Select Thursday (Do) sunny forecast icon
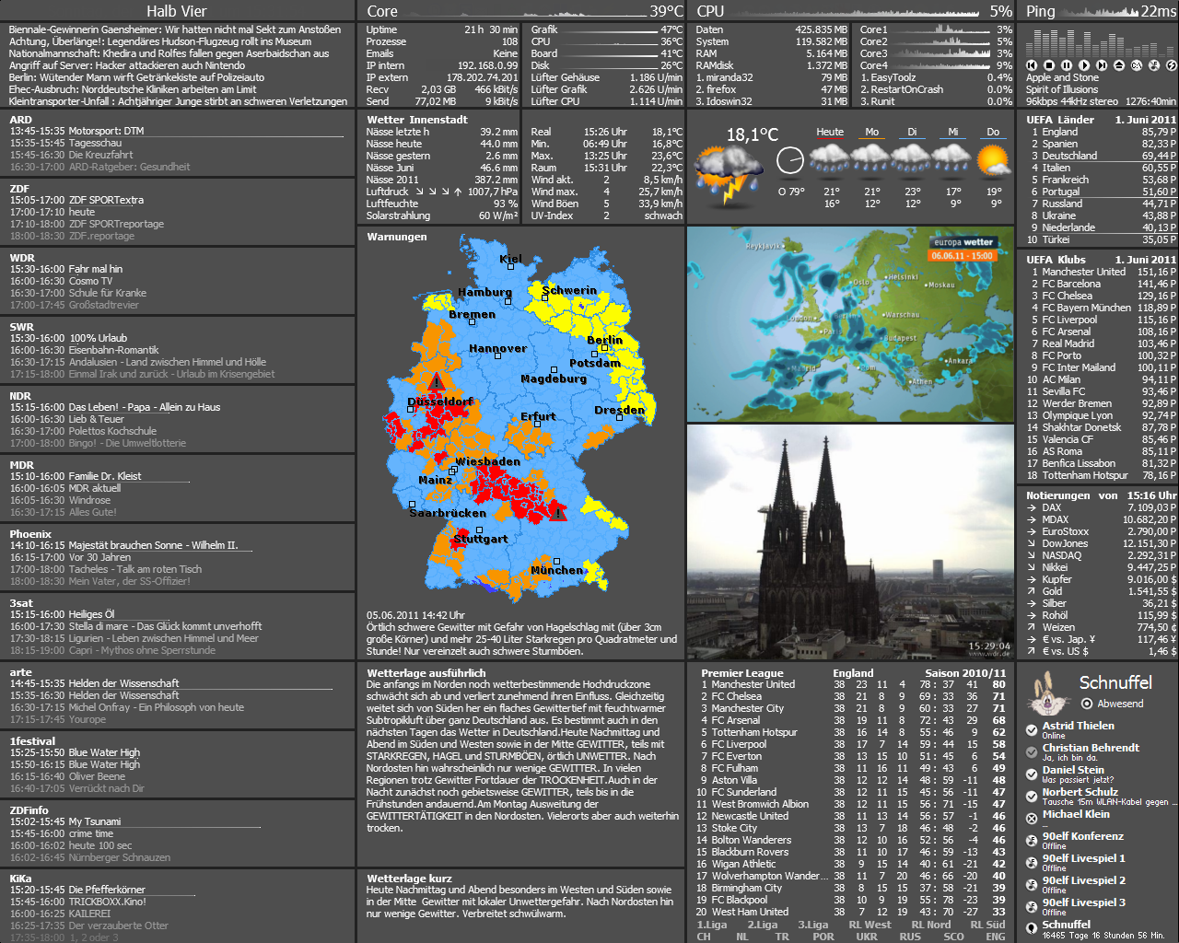 coord(993,159)
